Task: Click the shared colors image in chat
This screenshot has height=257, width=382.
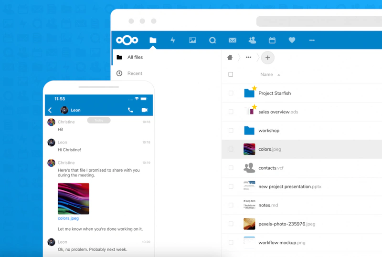Action: click(74, 198)
